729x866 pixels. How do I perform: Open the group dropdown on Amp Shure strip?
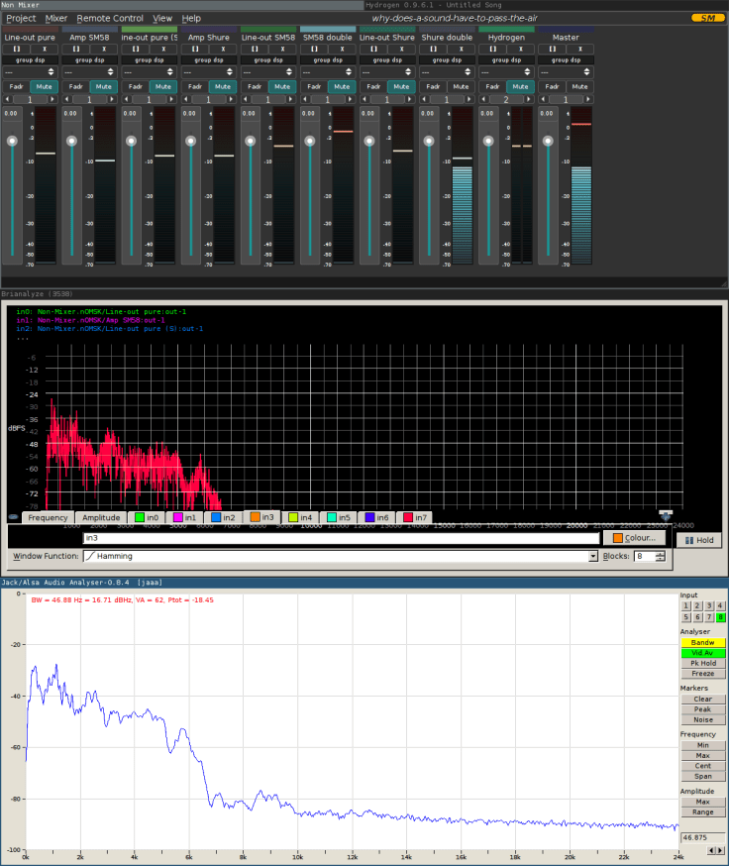click(x=209, y=71)
